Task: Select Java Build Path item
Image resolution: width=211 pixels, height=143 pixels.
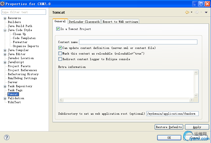Action: tap(20, 26)
